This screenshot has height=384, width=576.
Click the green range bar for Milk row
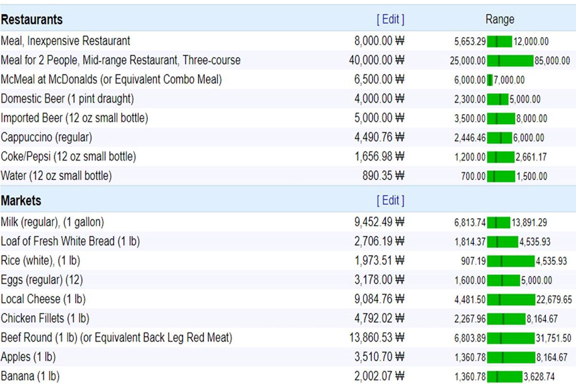coord(499,223)
